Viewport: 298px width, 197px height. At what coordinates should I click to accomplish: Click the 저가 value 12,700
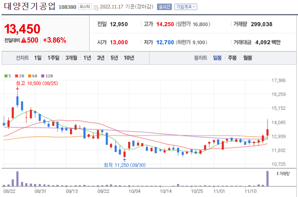165,42
